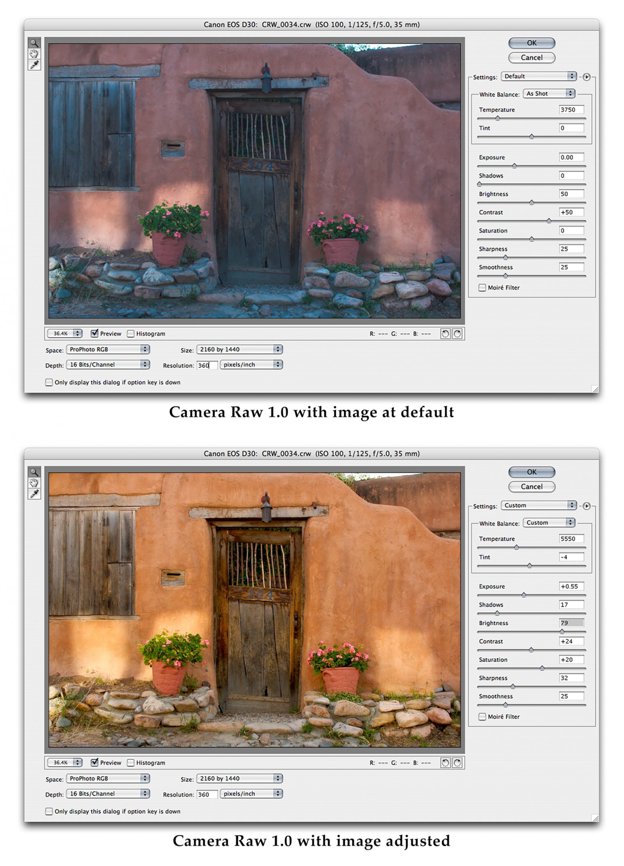
Task: Click Cancel in the default-image dialog
Action: tap(531, 58)
